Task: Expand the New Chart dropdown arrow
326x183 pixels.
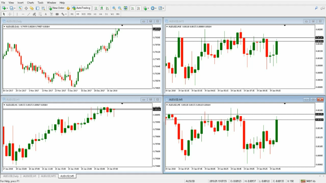Action: tap(7, 8)
